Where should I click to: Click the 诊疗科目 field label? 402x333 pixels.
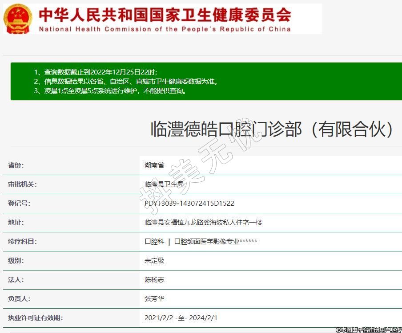coord(22,242)
